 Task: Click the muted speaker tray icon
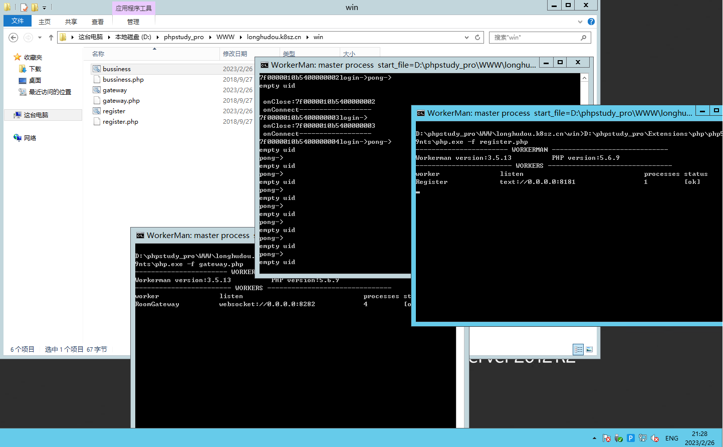coord(655,438)
